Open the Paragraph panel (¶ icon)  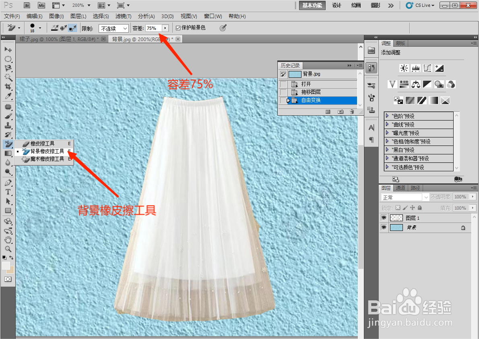[372, 140]
